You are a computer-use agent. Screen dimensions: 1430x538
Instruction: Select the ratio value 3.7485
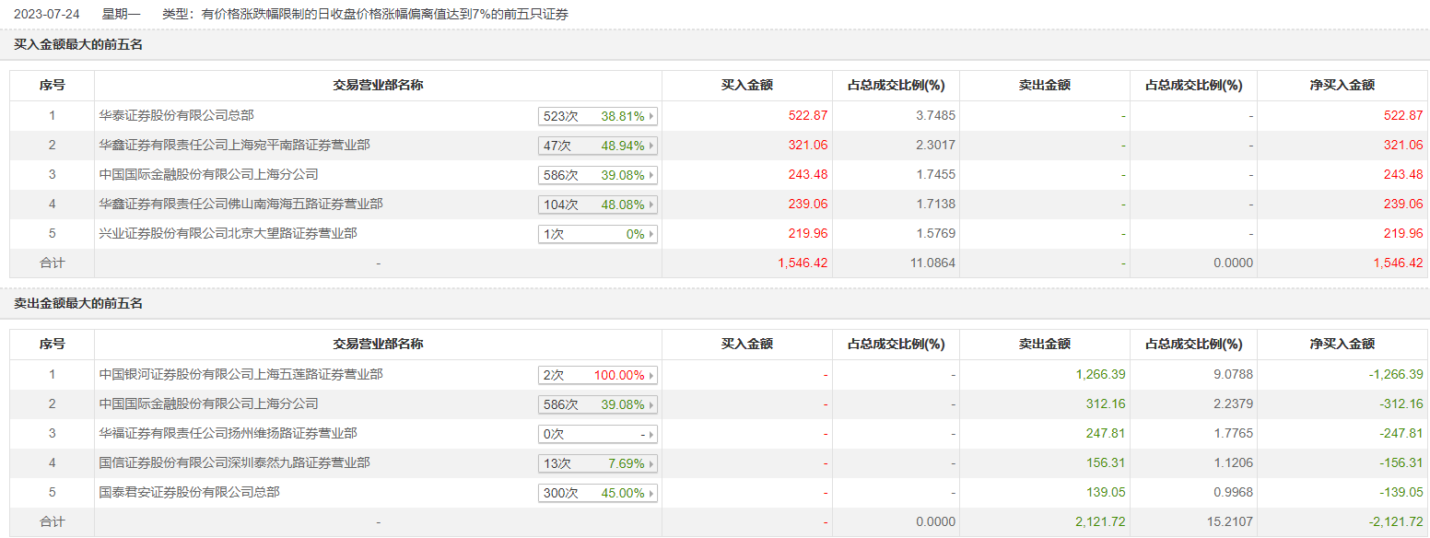pos(934,115)
